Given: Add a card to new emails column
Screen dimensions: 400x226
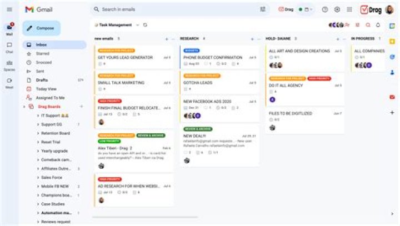Looking at the screenshot, I should pos(167,39).
